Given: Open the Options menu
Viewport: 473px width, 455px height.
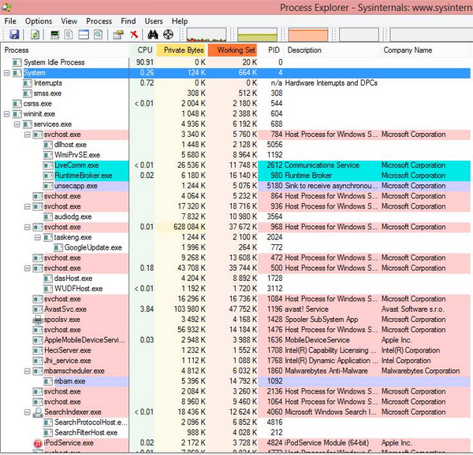Looking at the screenshot, I should click(39, 21).
